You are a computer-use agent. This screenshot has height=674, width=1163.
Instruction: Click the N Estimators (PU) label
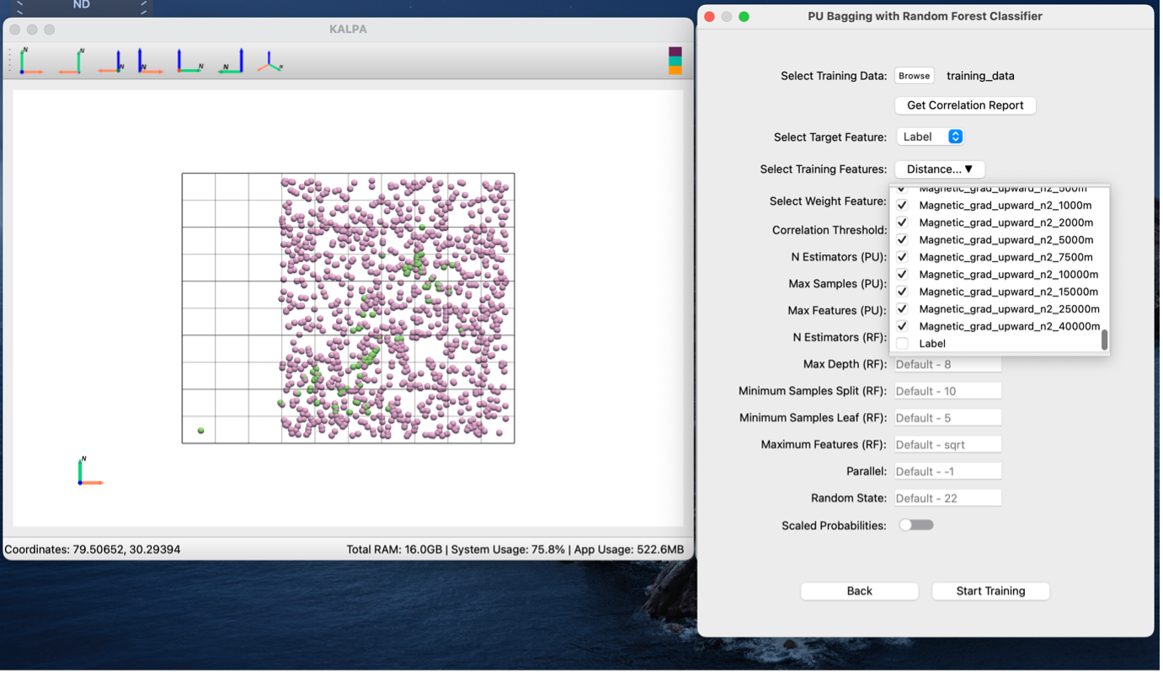tap(839, 257)
